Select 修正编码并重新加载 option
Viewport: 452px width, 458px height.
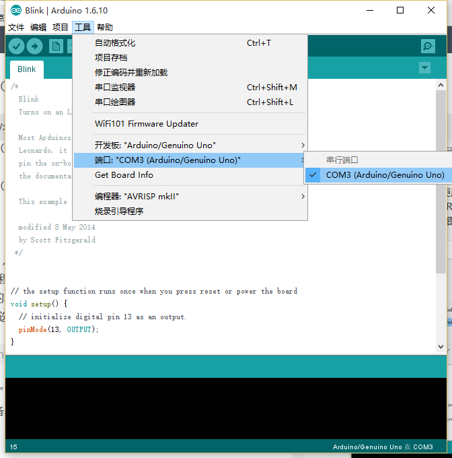pyautogui.click(x=190, y=73)
